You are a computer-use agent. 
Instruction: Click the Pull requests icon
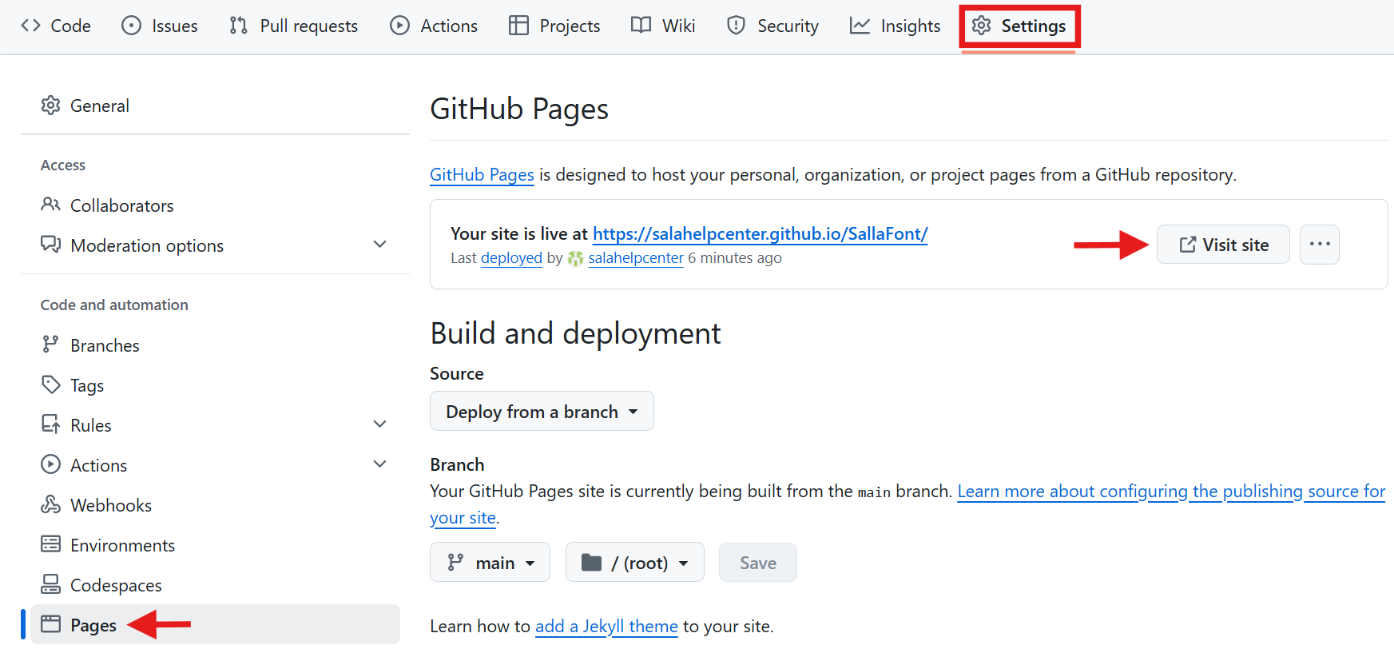tap(238, 26)
